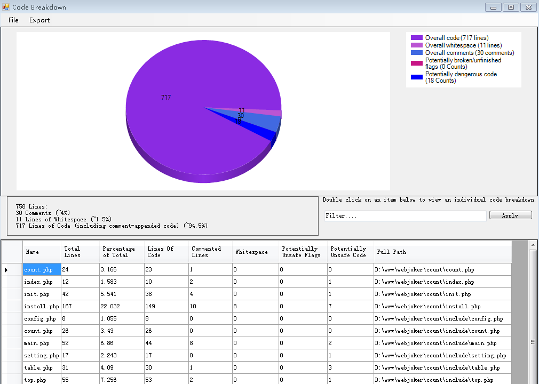Select the row arrow indicator beside count.php
The width and height of the screenshot is (539, 384).
[6, 270]
